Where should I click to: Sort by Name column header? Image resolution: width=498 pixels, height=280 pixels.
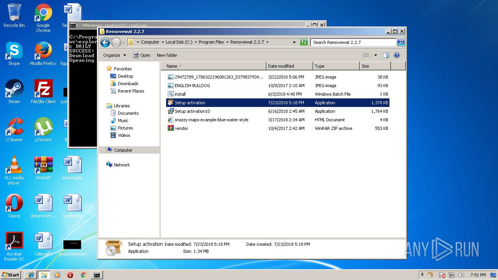[x=214, y=66]
